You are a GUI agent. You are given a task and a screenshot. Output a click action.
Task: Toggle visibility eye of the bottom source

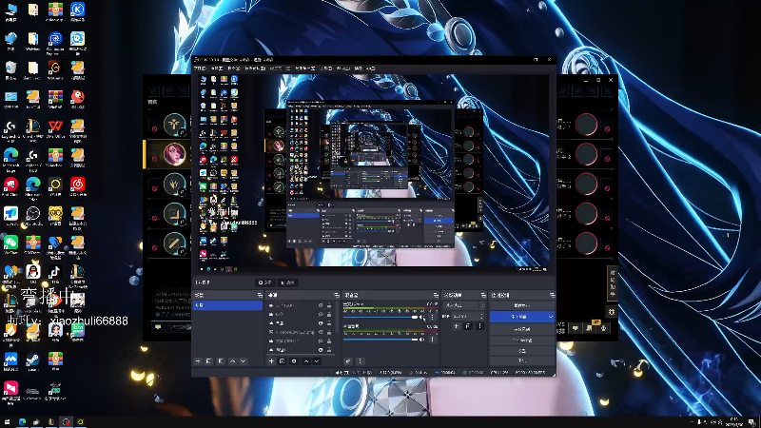point(321,350)
